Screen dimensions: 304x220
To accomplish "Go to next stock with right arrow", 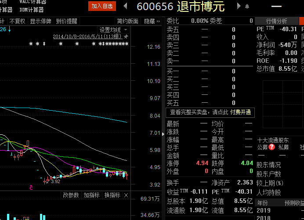I will click(239, 6).
